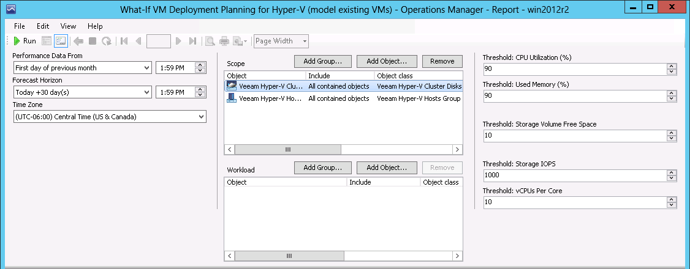Click Add Object button in Workload

tap(387, 168)
